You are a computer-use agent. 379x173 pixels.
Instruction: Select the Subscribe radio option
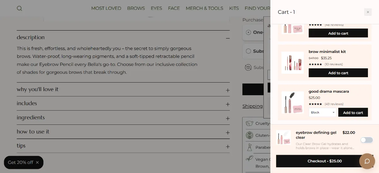click(x=248, y=51)
